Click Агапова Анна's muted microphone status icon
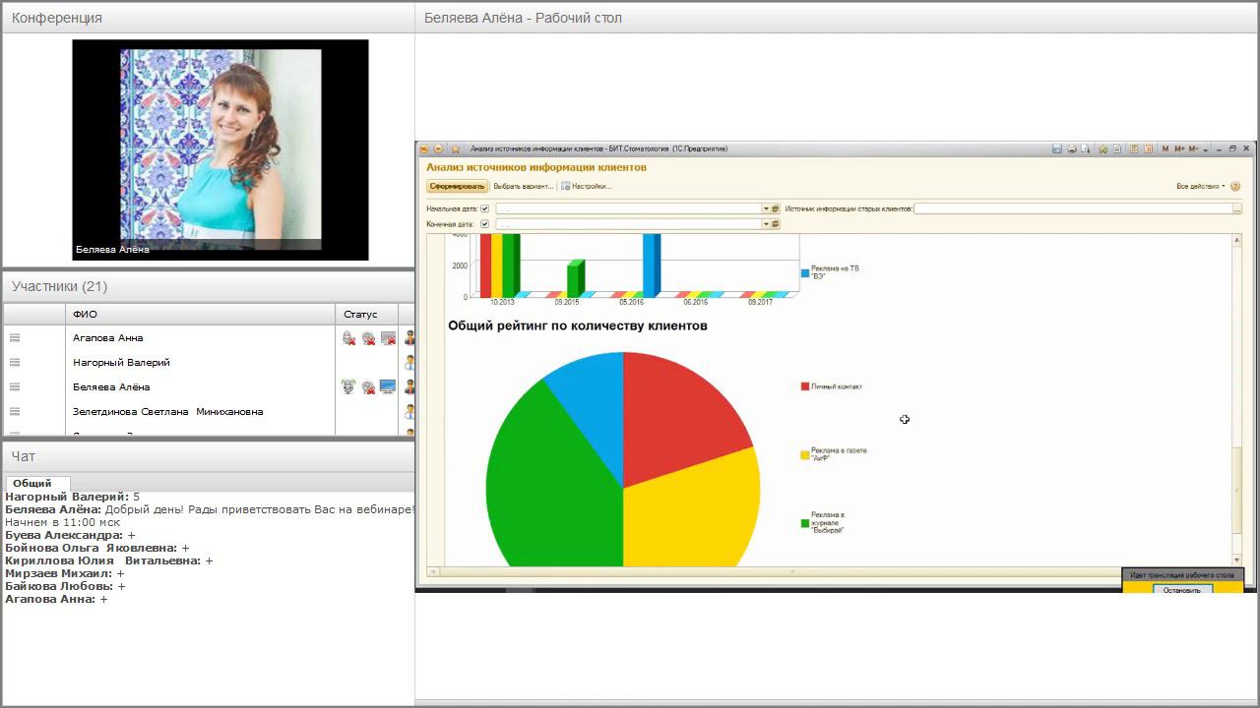Viewport: 1260px width, 708px height. [348, 338]
